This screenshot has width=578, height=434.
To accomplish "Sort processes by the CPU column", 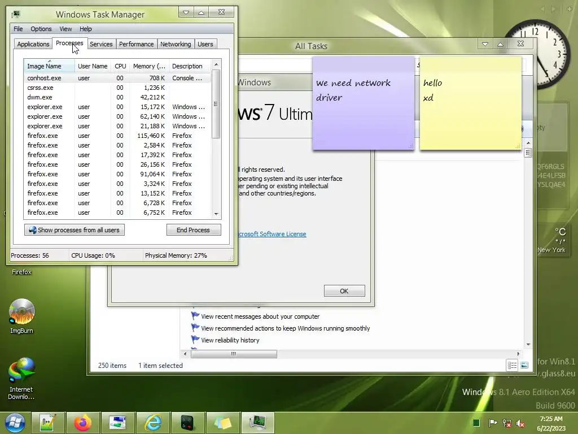I will (x=120, y=66).
